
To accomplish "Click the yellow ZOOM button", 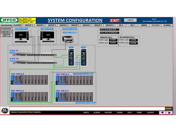I will [168, 109].
